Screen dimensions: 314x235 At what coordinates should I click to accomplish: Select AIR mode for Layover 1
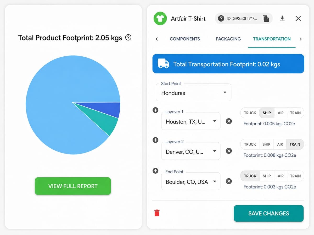281,113
